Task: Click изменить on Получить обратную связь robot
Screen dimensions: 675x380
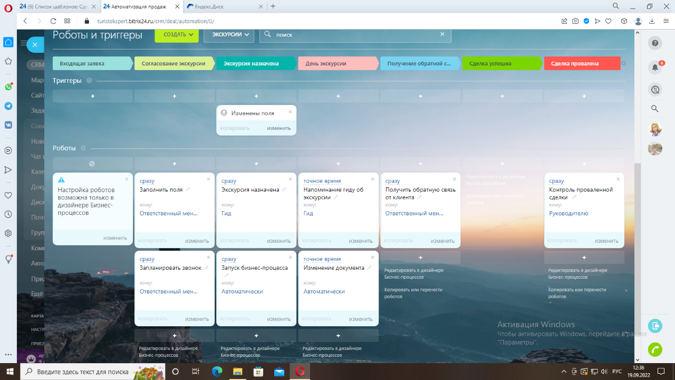Action: (x=442, y=241)
